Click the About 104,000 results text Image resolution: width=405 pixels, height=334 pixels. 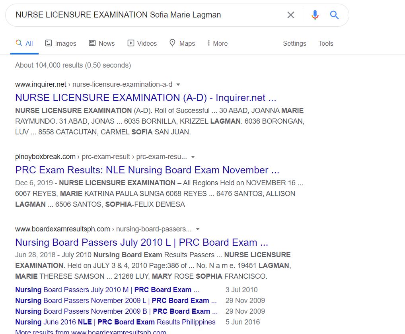[x=73, y=65]
